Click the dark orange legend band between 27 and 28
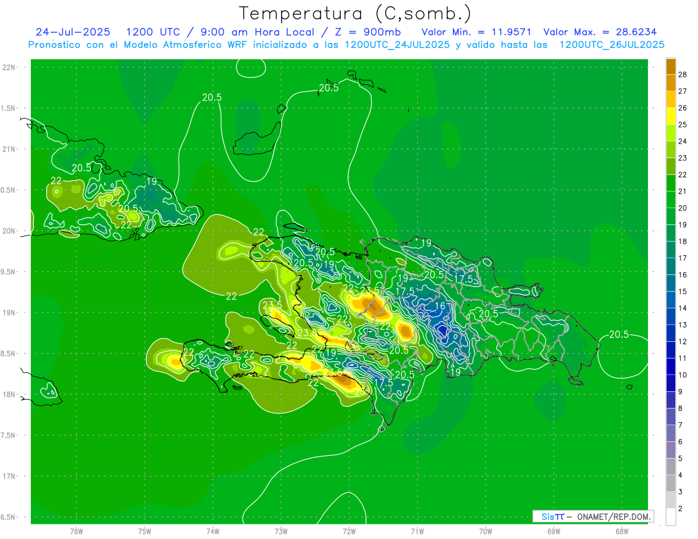The image size is (698, 539). (x=671, y=83)
